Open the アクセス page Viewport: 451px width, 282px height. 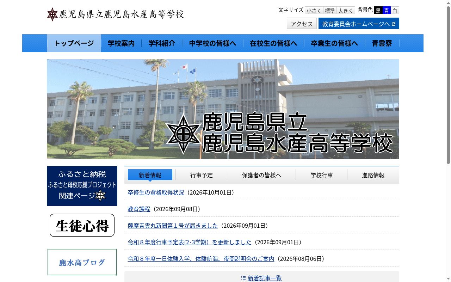[x=302, y=24]
